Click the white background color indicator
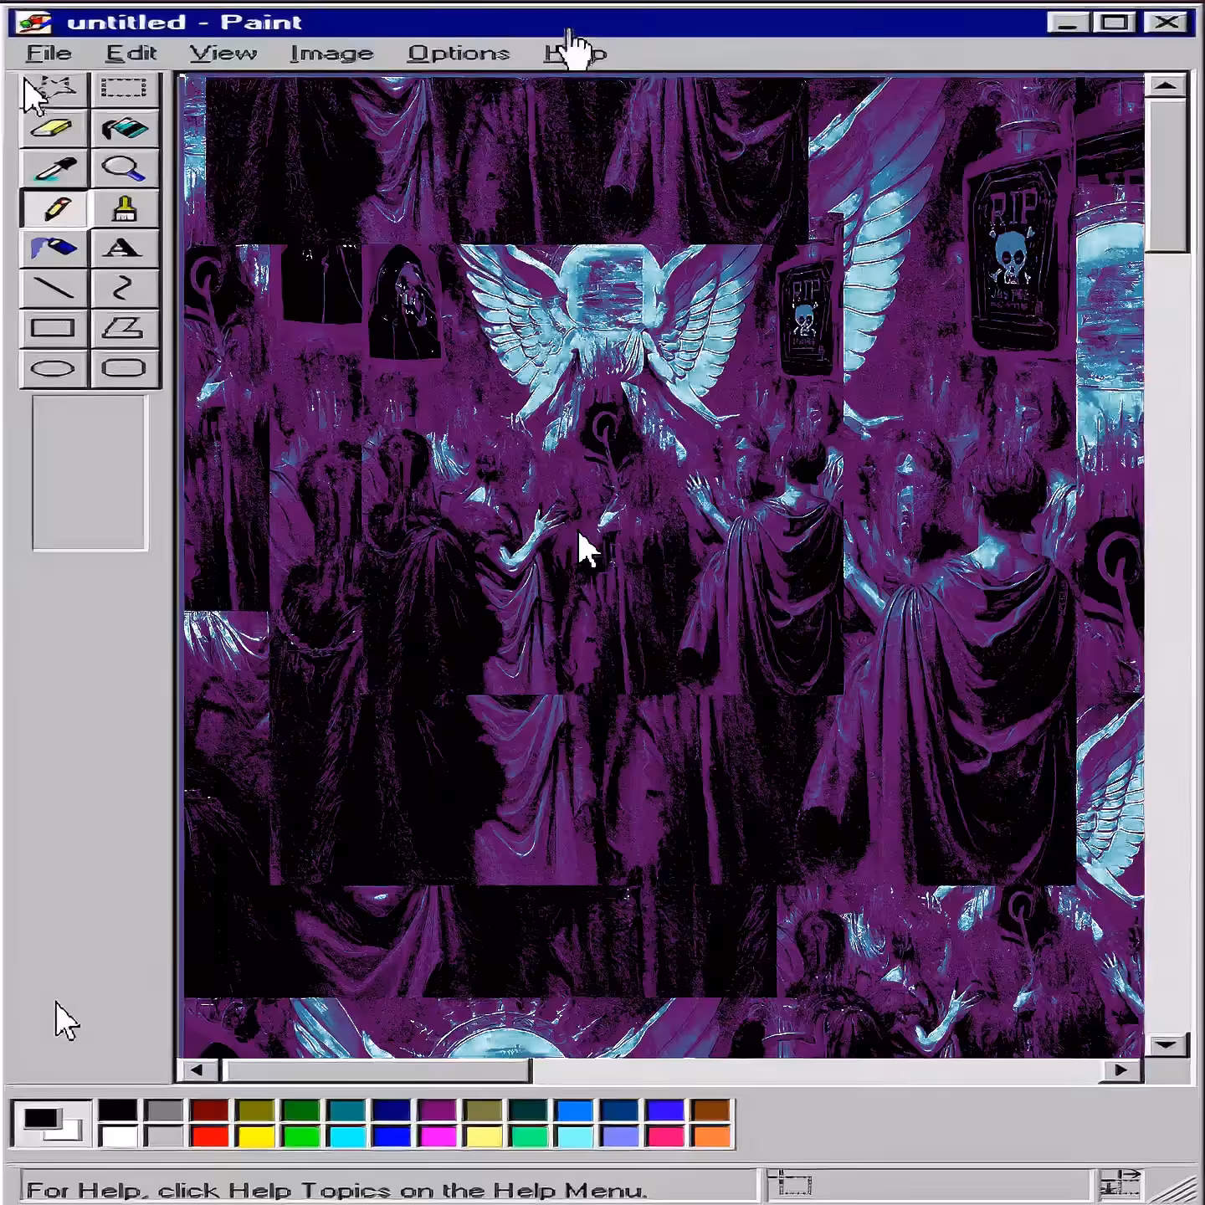Image resolution: width=1205 pixels, height=1205 pixels. coord(70,1133)
